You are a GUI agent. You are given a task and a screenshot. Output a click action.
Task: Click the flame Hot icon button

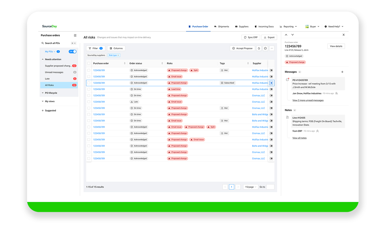259,48
